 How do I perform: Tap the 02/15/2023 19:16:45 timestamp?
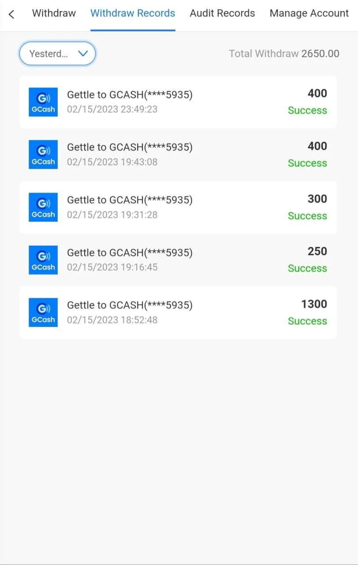coord(112,267)
